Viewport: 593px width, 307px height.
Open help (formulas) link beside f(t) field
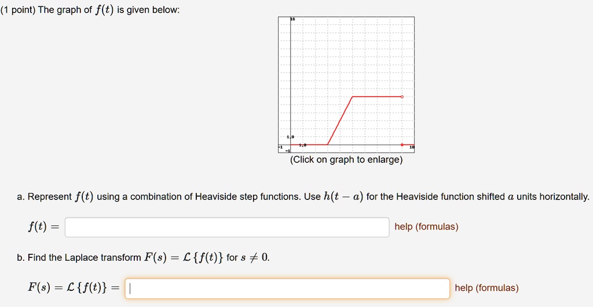coord(426,227)
